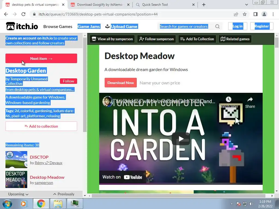This screenshot has width=279, height=209.
Task: Open File Explorer from taskbar
Action: (x=58, y=204)
